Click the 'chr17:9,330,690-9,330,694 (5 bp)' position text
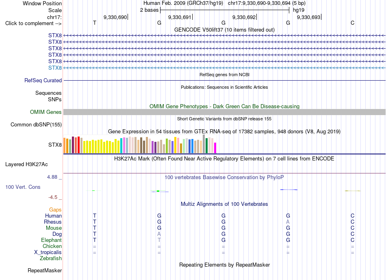Viewport: 386px width, 280px height. [x=267, y=3]
